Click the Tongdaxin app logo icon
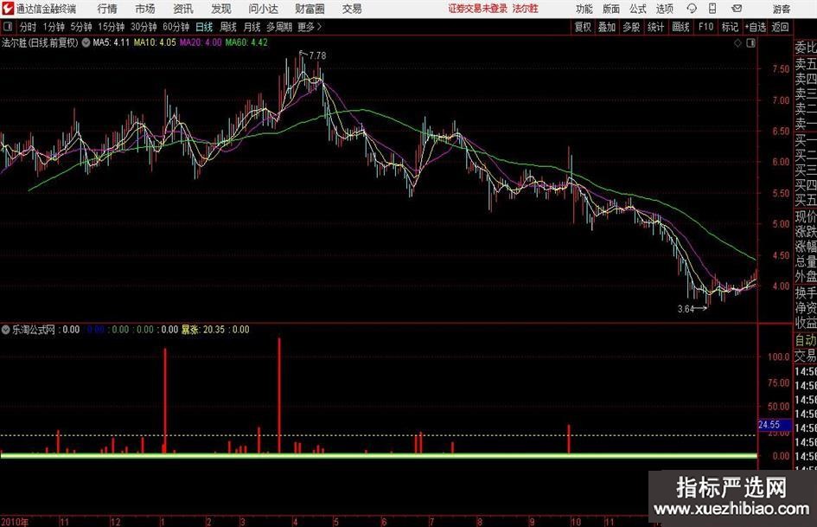The width and height of the screenshot is (817, 527). coord(9,9)
